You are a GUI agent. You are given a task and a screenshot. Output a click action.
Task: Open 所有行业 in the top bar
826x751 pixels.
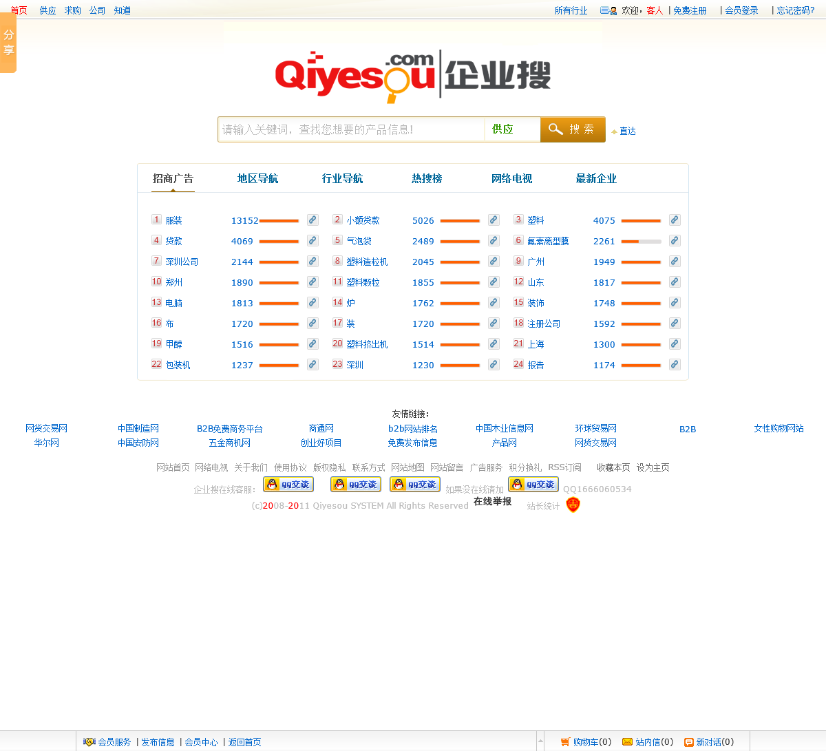pyautogui.click(x=571, y=10)
